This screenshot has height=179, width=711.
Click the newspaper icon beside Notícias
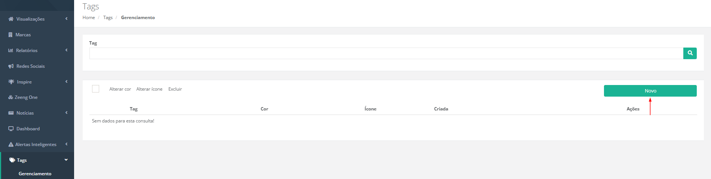coord(11,113)
